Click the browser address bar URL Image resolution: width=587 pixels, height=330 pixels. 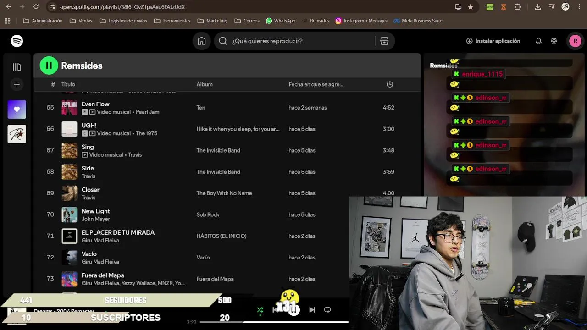coord(122,7)
